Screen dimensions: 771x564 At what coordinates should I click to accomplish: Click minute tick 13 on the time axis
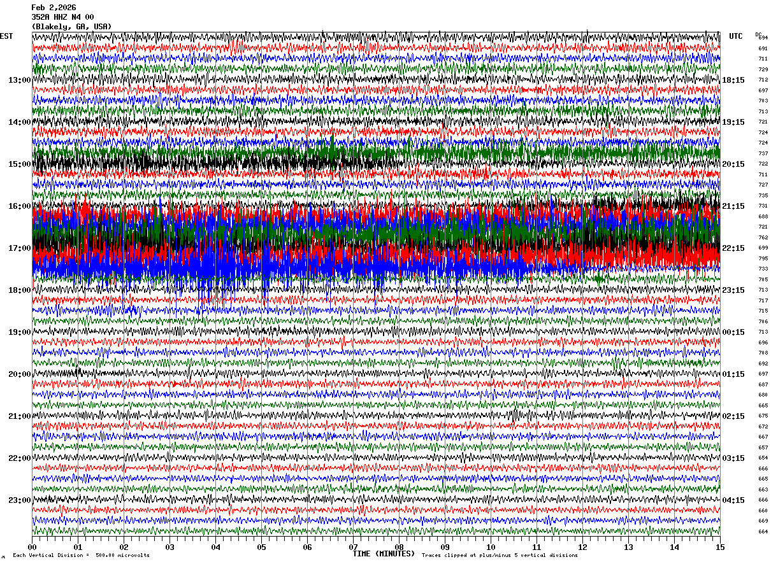coord(628,547)
